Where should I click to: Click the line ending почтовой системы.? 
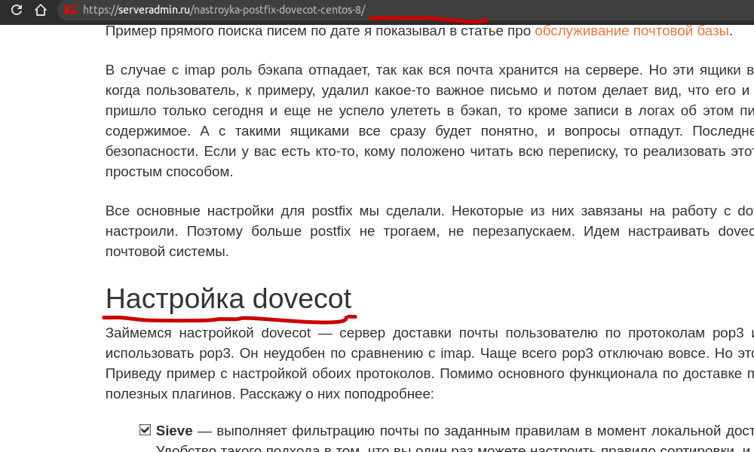point(167,251)
